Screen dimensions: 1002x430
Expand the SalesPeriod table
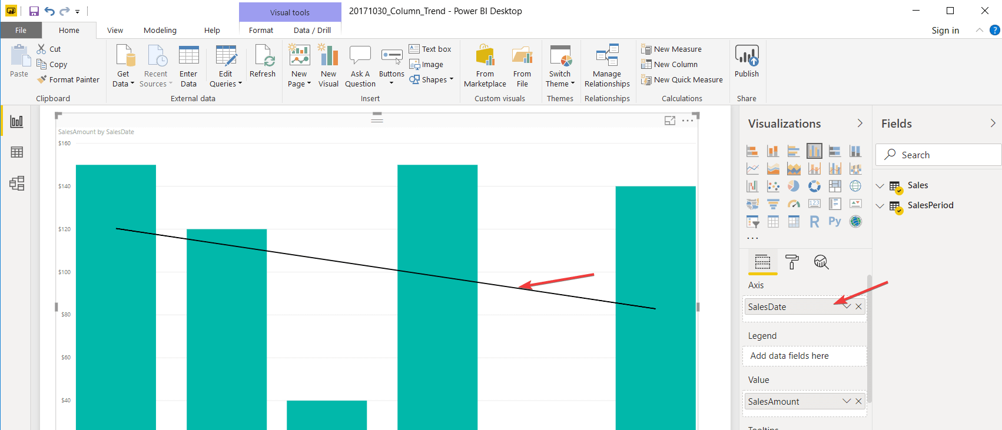point(880,206)
